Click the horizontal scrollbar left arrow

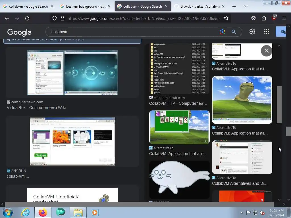pyautogui.click(x=2, y=204)
